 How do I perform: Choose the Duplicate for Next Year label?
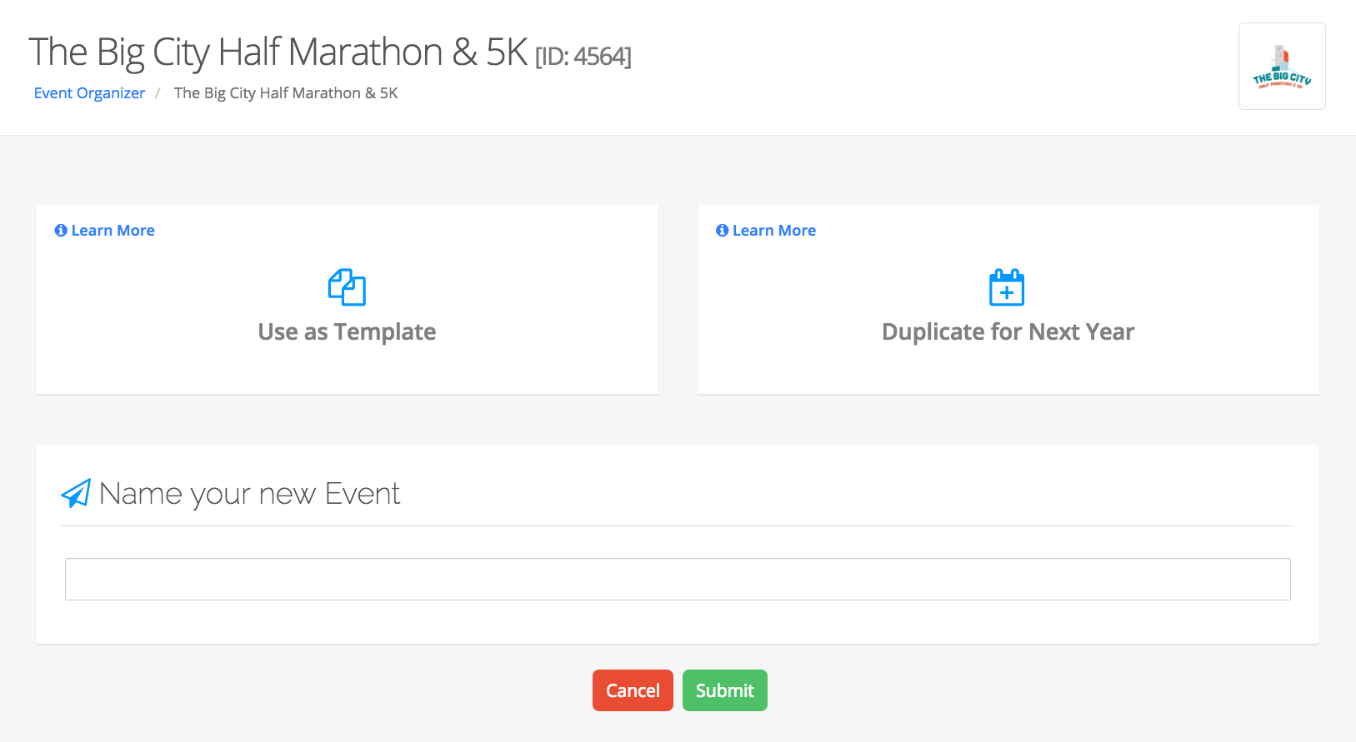coord(1008,332)
